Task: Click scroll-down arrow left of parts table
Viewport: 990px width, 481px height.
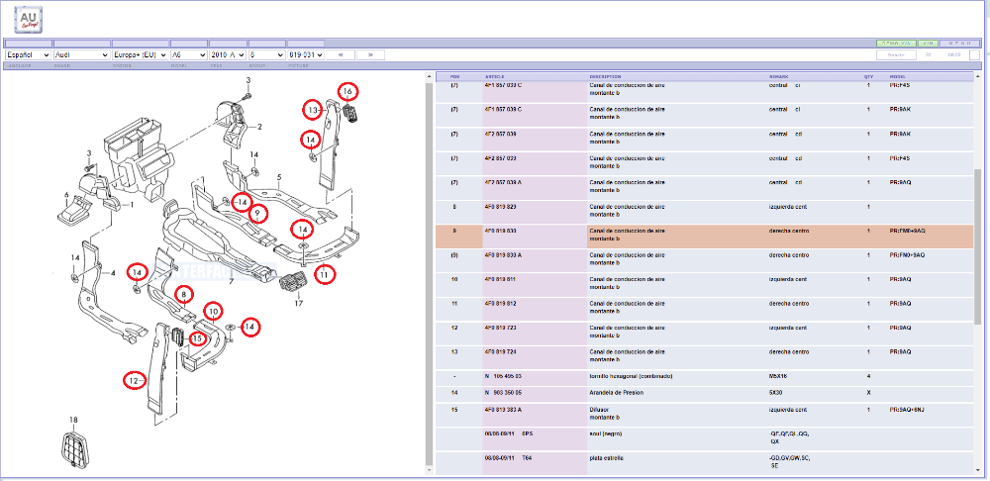Action: point(430,470)
